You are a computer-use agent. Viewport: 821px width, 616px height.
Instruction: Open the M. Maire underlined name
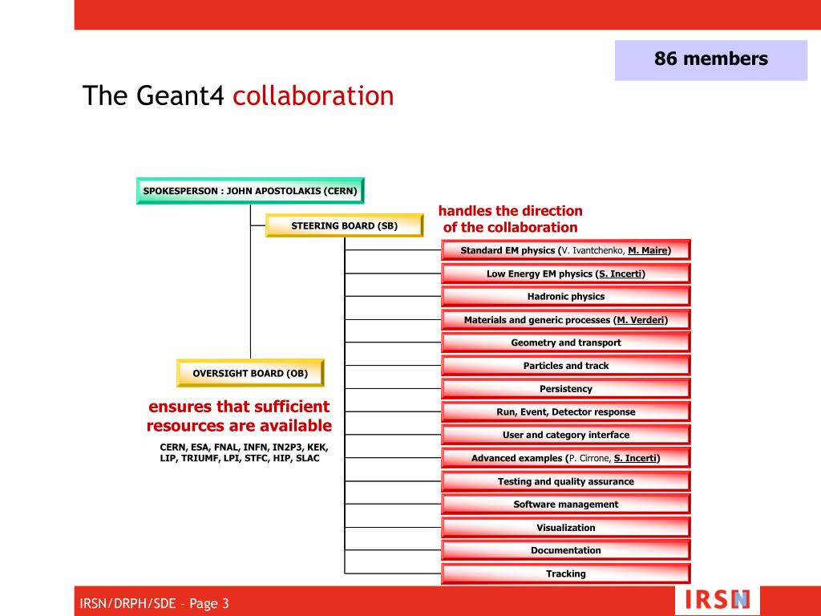point(648,250)
